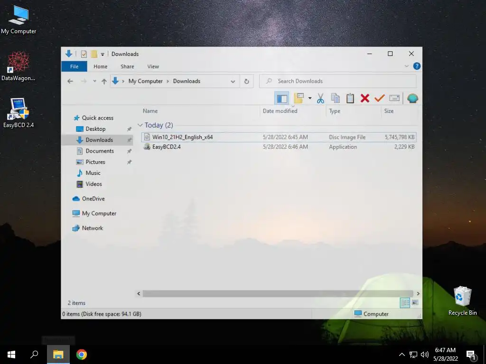Select OneDrive in navigation pane

pos(93,199)
